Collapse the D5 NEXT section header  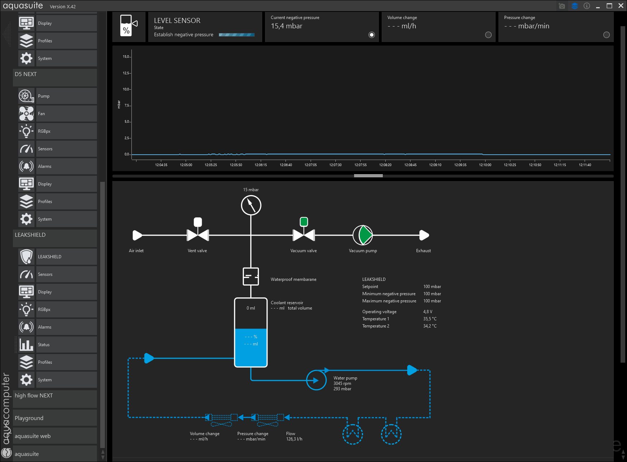(55, 77)
